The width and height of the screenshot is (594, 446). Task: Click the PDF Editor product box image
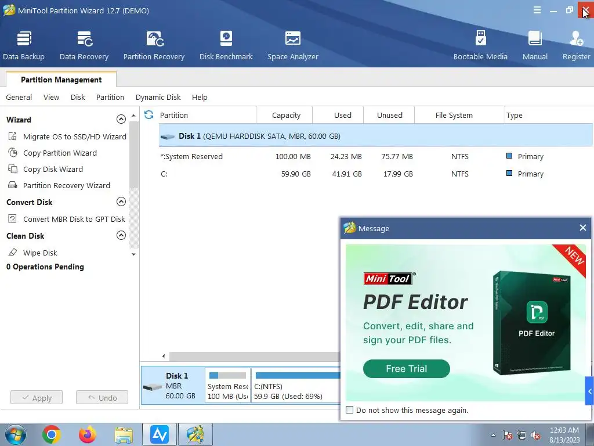point(532,323)
